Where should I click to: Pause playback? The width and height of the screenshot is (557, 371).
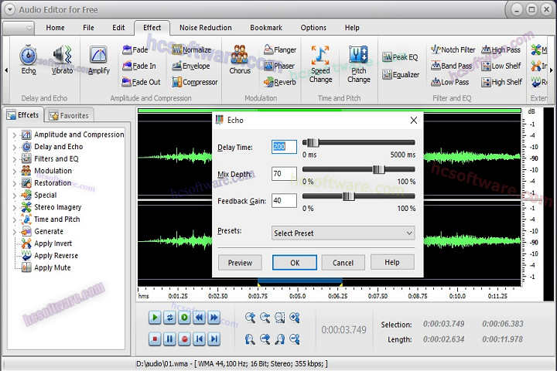coord(169,339)
